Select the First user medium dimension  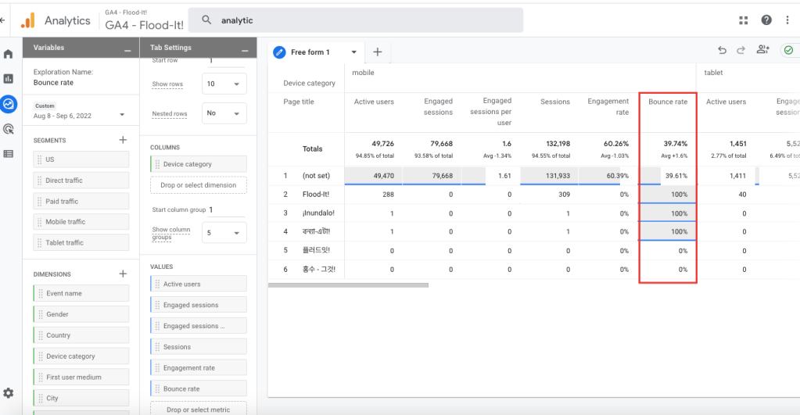coord(81,377)
